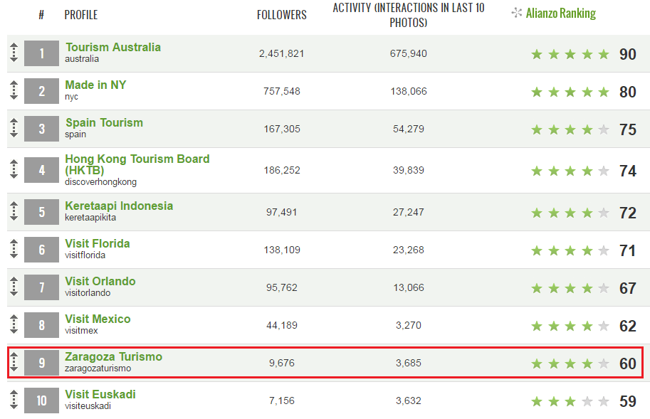Click the star rating for Made in NY

pyautogui.click(x=570, y=92)
